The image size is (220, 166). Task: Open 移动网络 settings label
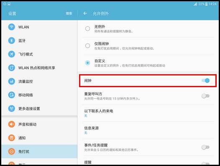coord(26,95)
